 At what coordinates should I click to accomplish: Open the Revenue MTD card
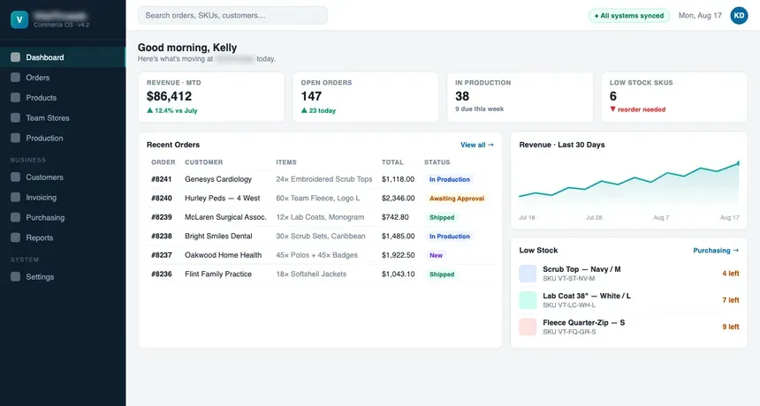click(211, 97)
